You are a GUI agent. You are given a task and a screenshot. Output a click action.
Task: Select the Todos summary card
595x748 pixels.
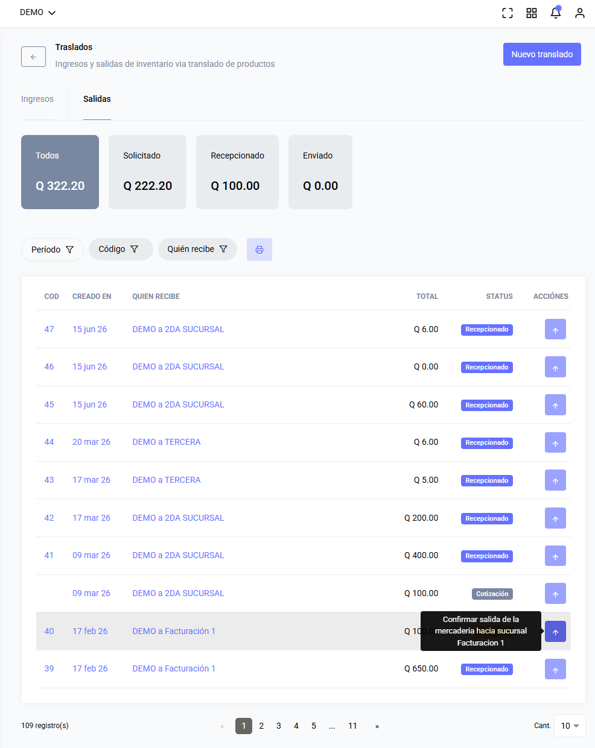(60, 172)
